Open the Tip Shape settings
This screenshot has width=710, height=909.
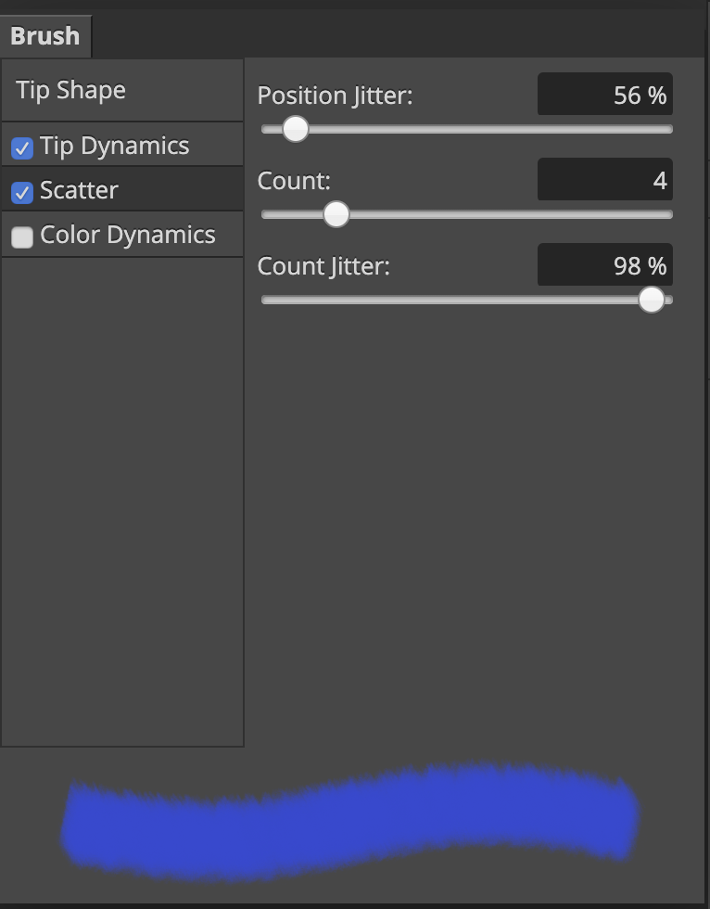tap(70, 90)
